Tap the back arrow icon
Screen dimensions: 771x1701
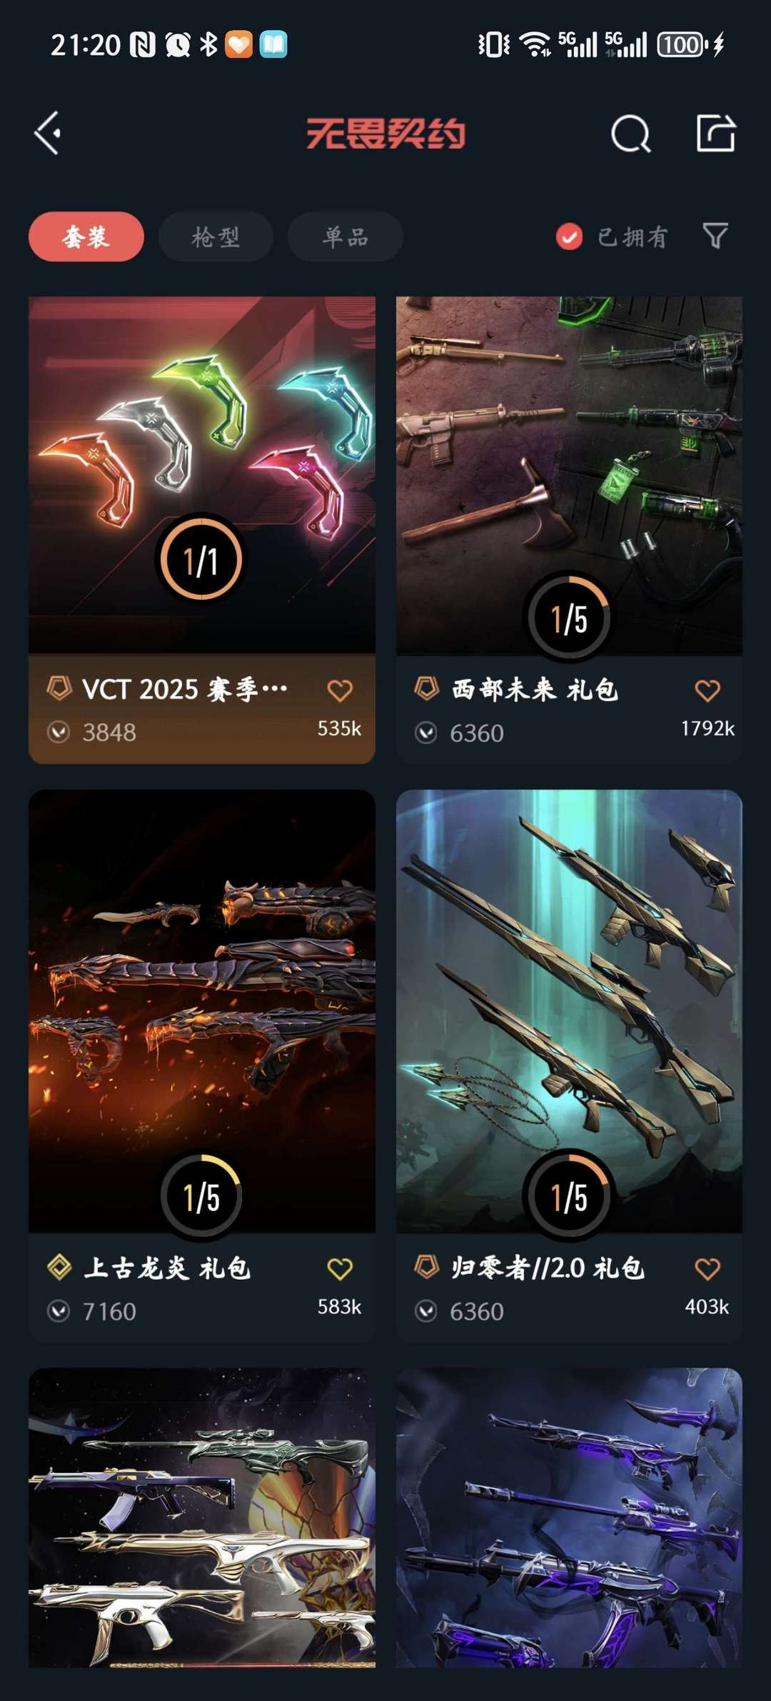point(47,133)
